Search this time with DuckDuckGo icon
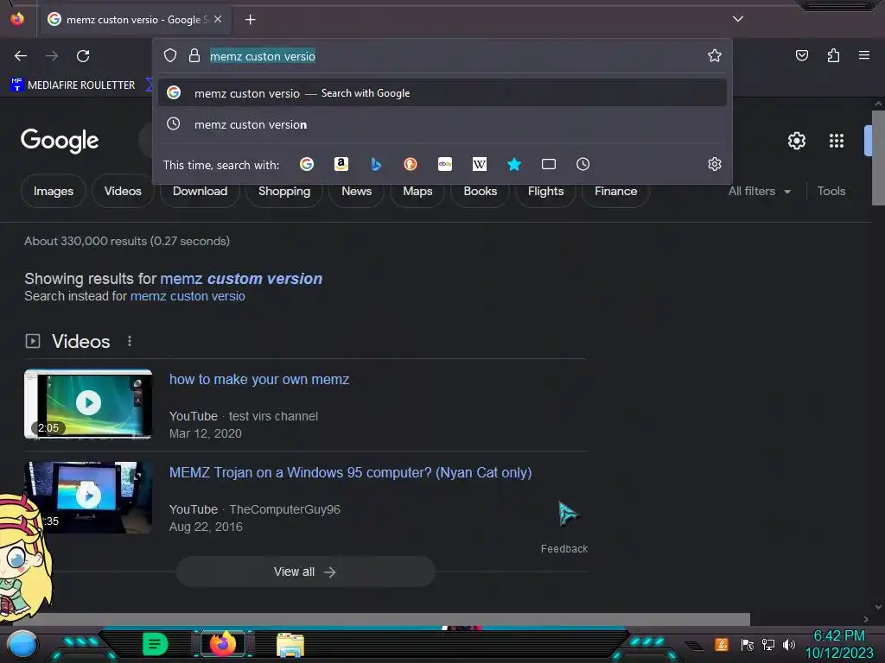The image size is (885, 663). click(411, 164)
